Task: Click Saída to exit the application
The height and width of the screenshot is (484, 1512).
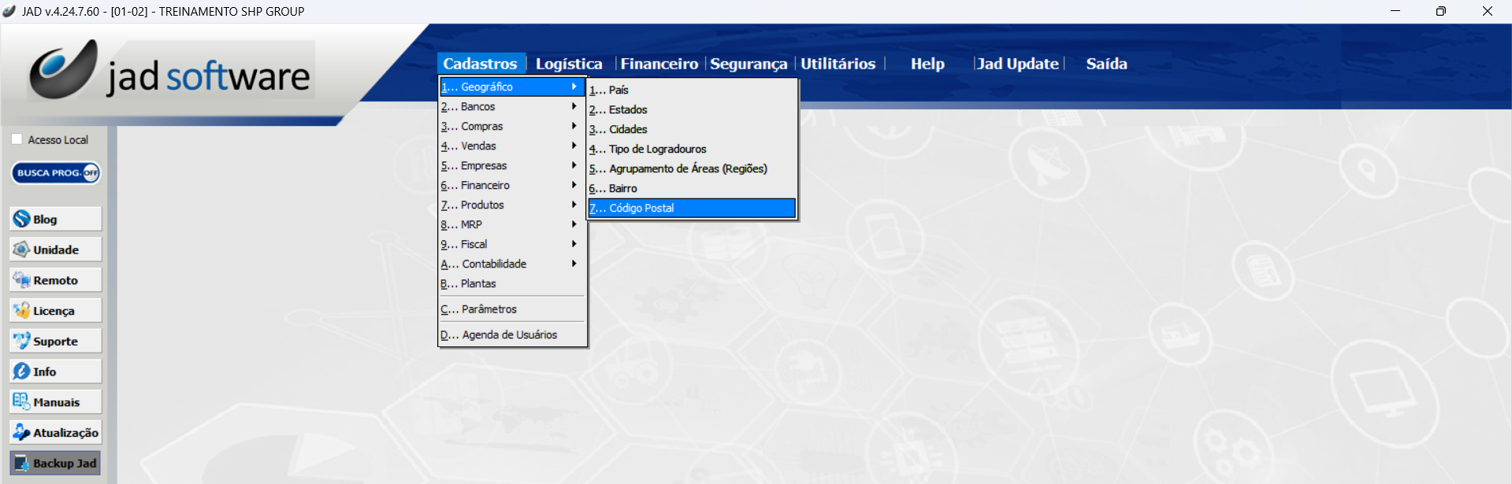Action: pos(1106,64)
